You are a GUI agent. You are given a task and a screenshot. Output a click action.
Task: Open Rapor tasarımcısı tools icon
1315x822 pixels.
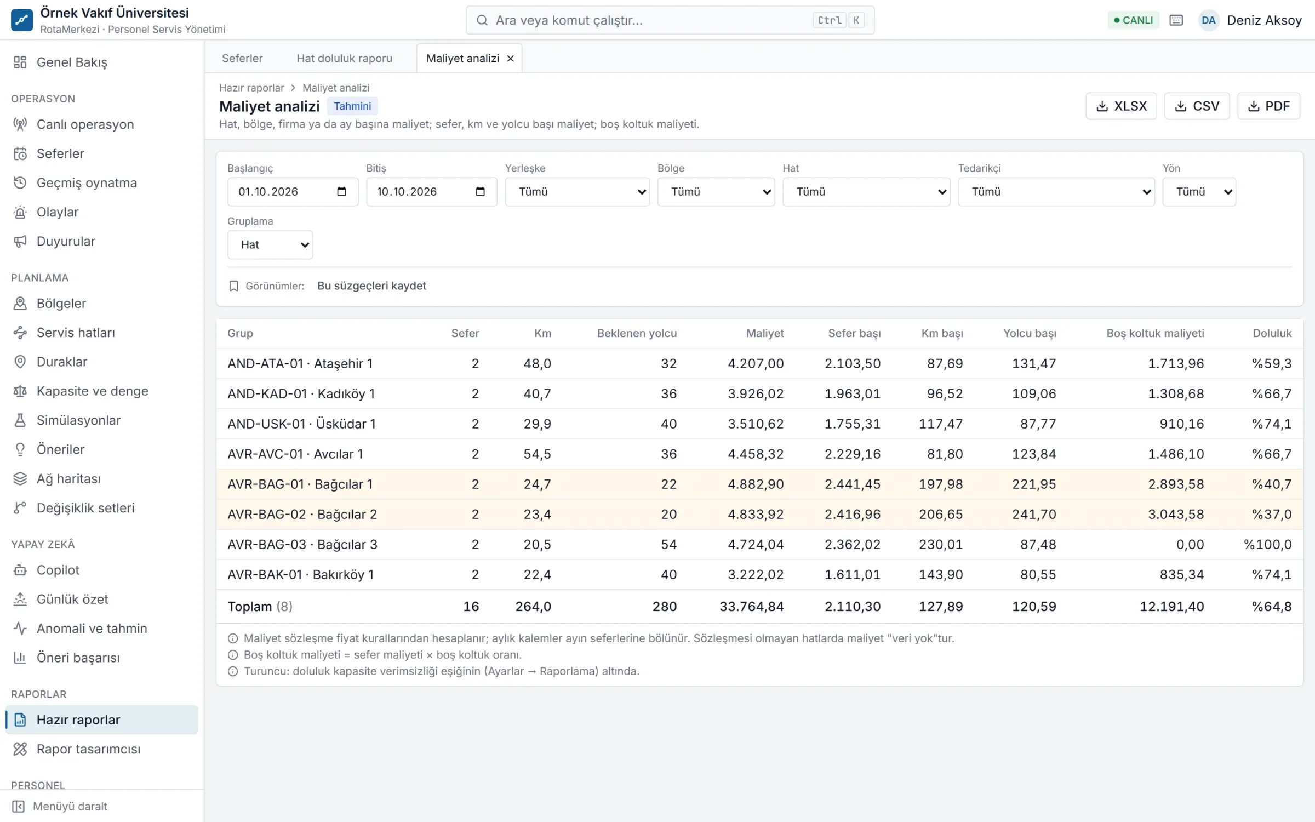pyautogui.click(x=20, y=749)
